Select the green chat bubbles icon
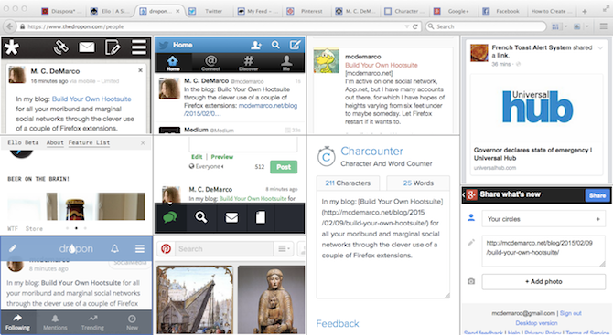Viewport: 613px width, 335px height. (x=170, y=217)
